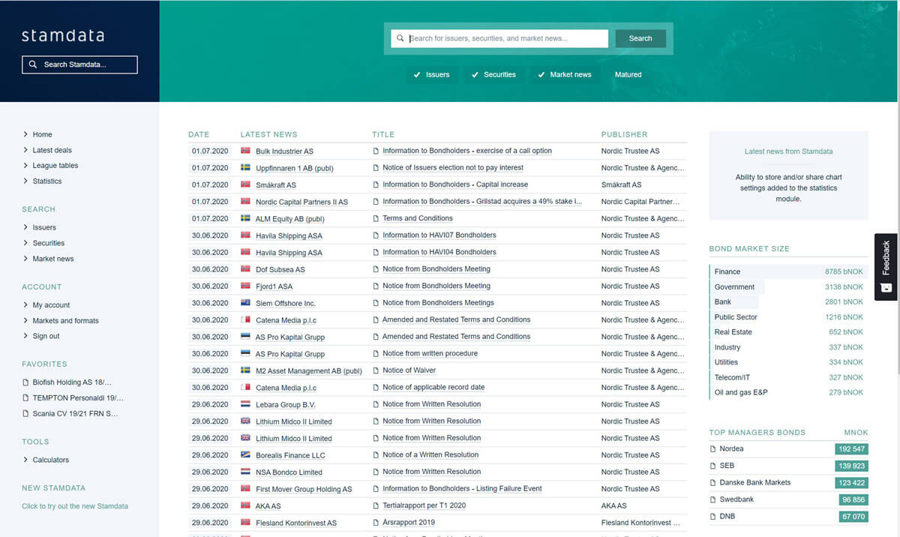Image resolution: width=900 pixels, height=537 pixels.
Task: Open First Mover Group Holding AS link
Action: (304, 489)
